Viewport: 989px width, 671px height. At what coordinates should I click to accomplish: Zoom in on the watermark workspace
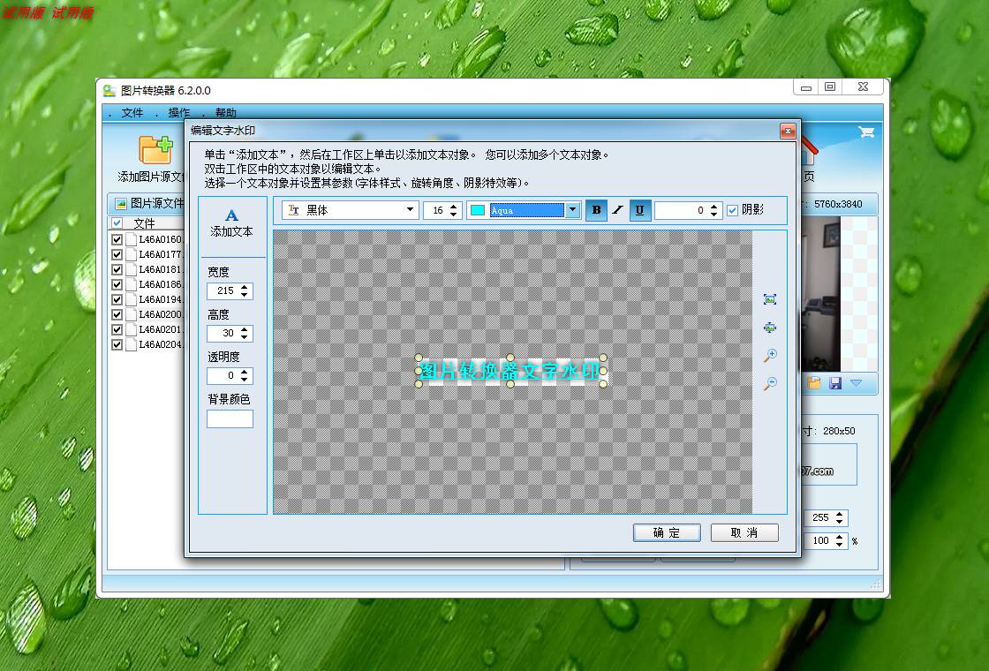769,355
